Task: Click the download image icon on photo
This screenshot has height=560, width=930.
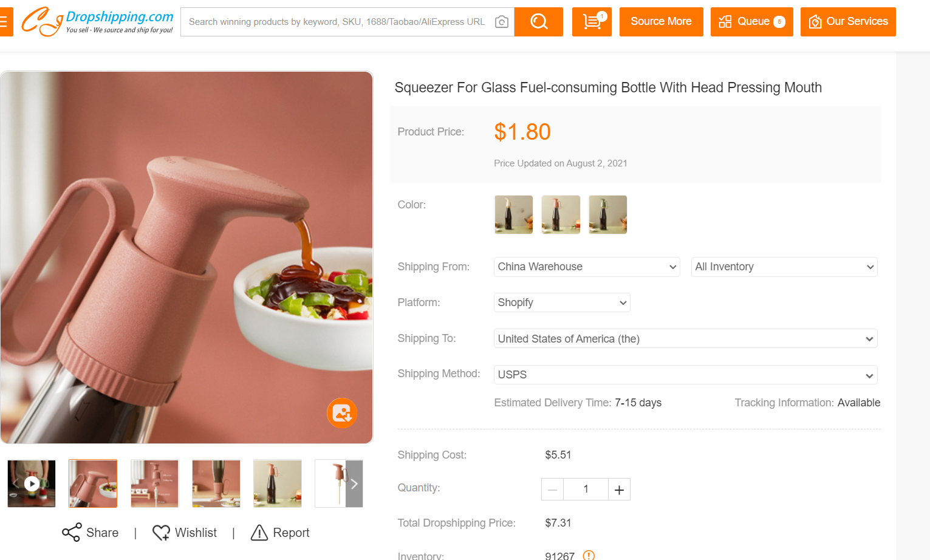Action: pos(342,413)
